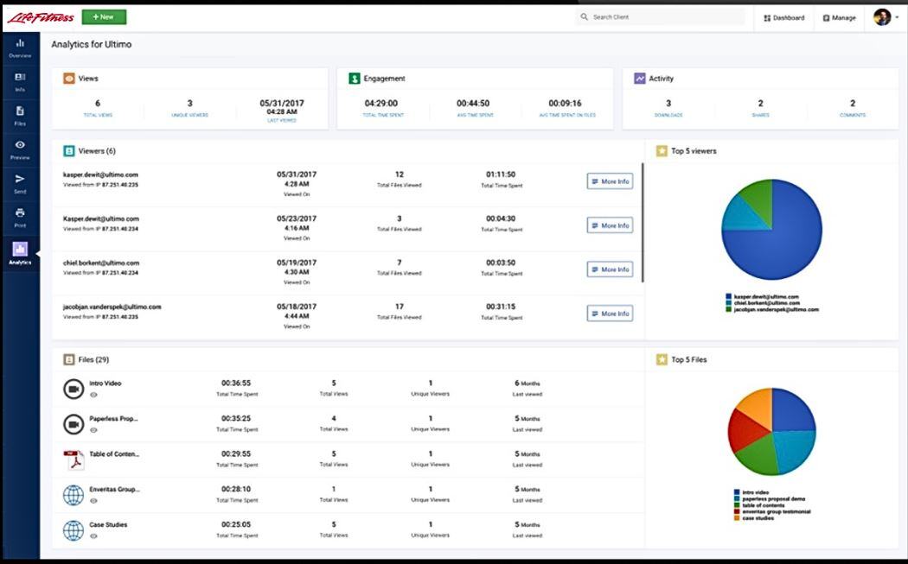Click More Info for jacobjan.vanderspek@ultimo.com
Screen dimensions: 908x564
pos(610,314)
